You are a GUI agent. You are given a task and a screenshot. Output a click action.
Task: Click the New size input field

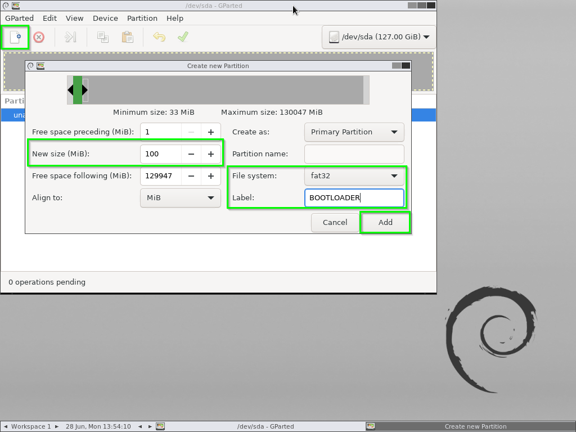tap(161, 154)
